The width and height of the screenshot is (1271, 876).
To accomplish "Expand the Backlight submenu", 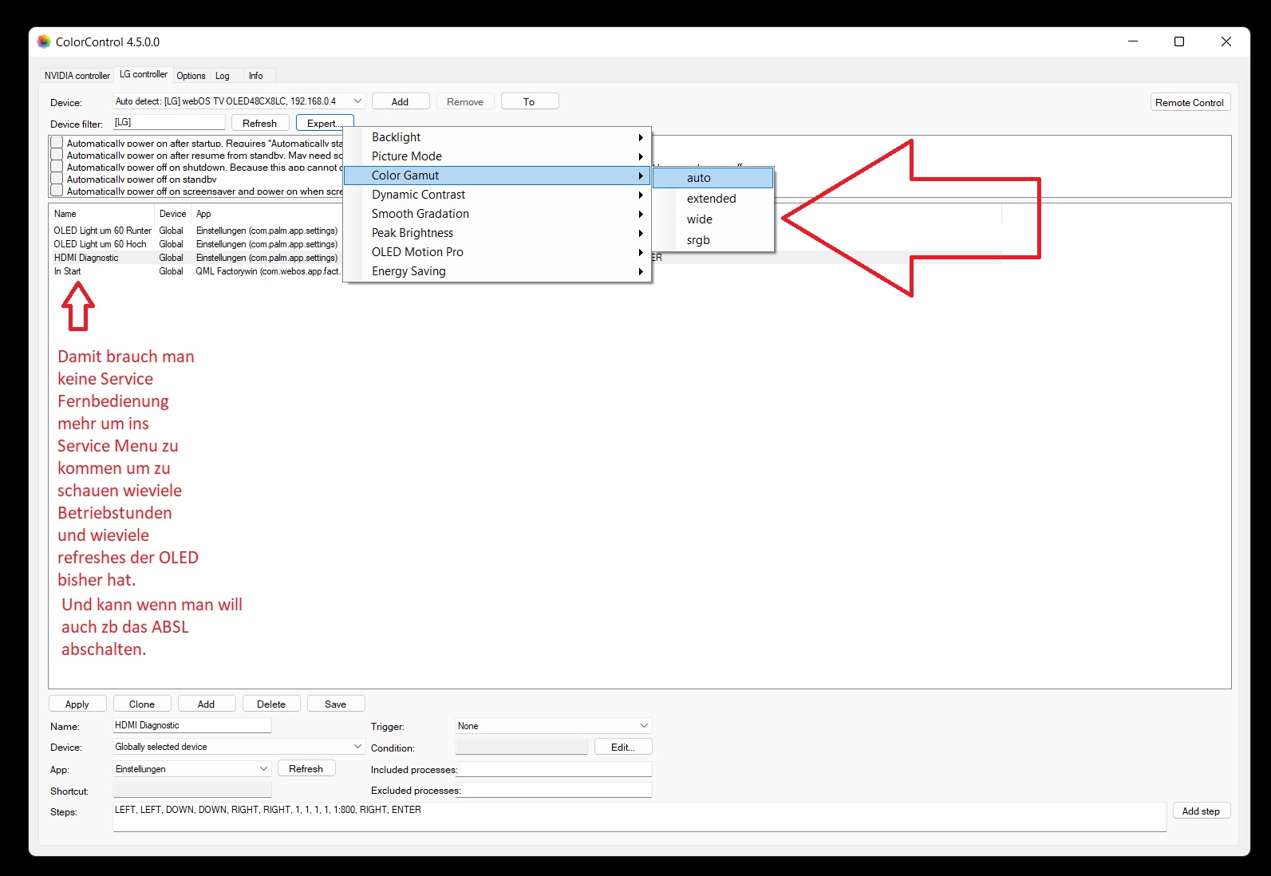I will tap(497, 137).
